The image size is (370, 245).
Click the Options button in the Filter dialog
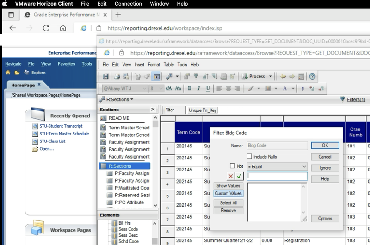point(325,219)
